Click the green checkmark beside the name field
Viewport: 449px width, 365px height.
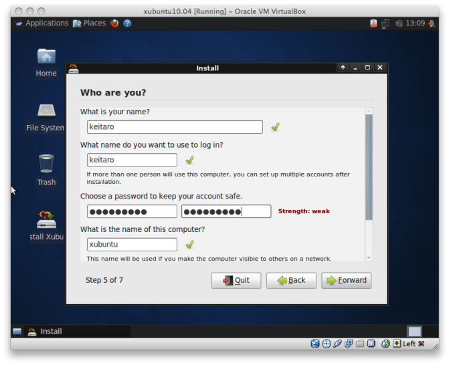coord(276,127)
